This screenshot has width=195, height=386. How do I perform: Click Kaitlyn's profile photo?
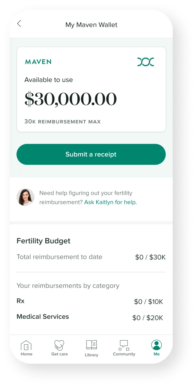click(x=25, y=197)
